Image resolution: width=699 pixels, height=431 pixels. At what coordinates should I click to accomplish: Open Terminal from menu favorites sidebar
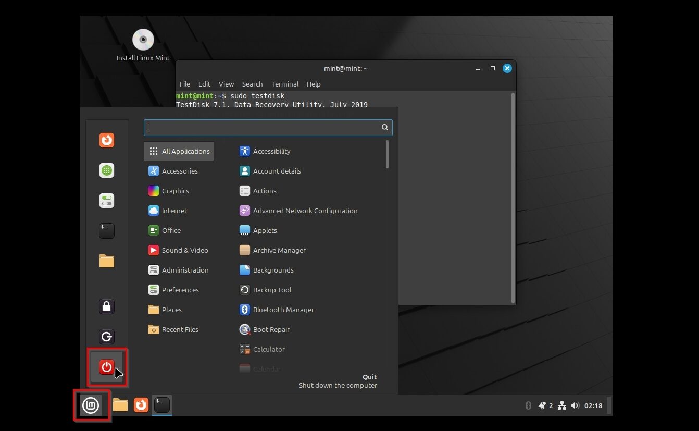(107, 231)
